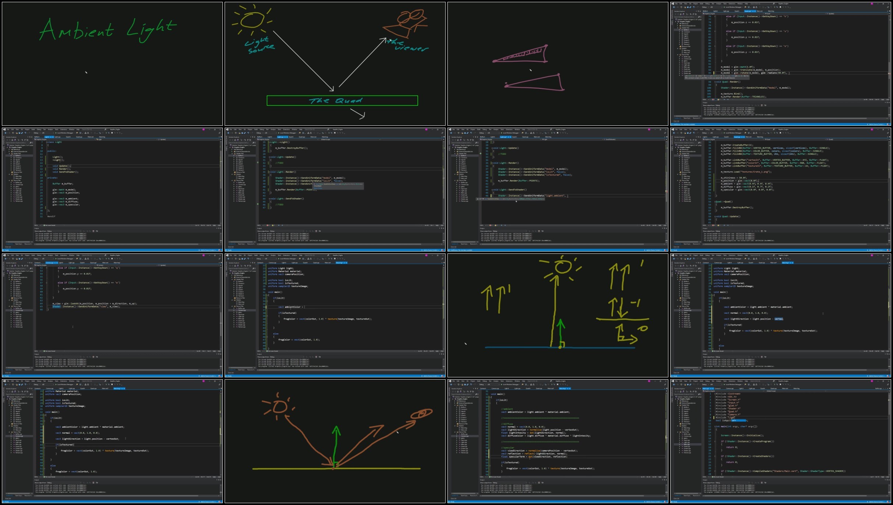The height and width of the screenshot is (505, 893).
Task: Select the yellow sun and arrows sketch frame
Action: coord(558,316)
